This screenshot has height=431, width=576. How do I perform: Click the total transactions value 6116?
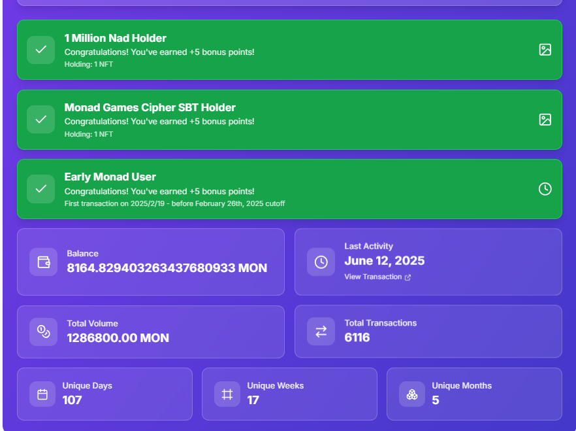coord(357,337)
